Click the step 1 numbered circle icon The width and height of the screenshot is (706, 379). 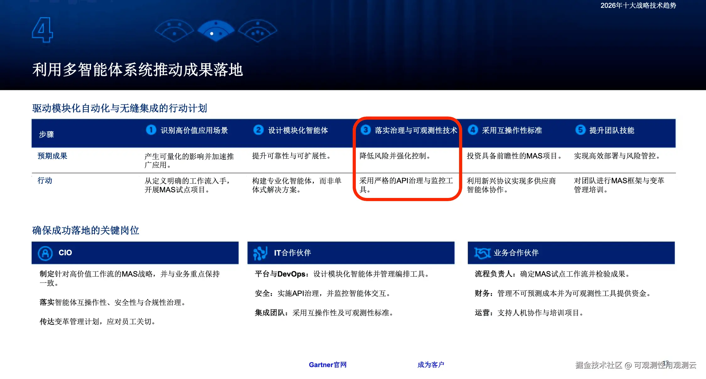151,130
